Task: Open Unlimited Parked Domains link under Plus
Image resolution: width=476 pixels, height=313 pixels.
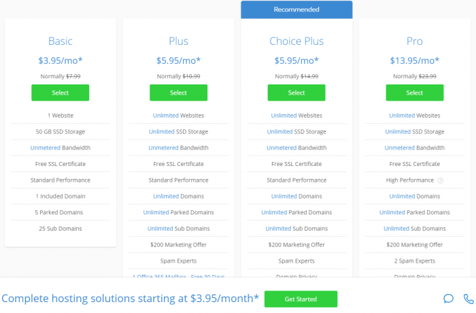Action: [x=156, y=212]
